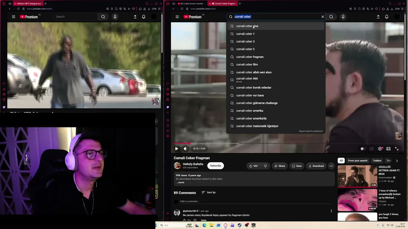Like the video with 592 likes

click(x=253, y=166)
